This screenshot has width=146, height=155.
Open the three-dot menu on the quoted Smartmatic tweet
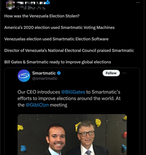tap(124, 73)
